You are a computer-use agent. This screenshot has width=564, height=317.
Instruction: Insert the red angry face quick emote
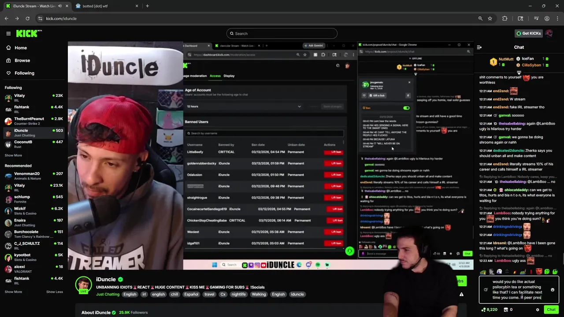539,272
